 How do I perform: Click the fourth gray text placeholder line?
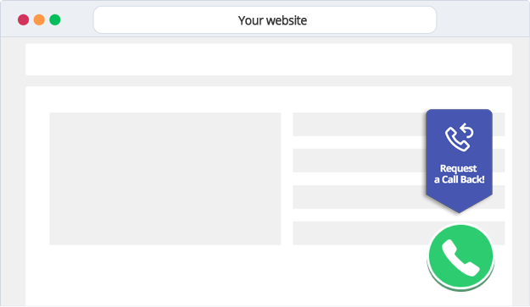(x=359, y=233)
